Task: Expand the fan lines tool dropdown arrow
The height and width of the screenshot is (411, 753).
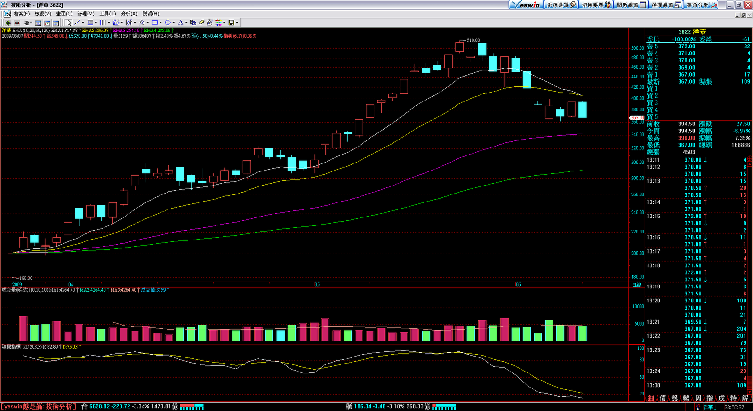Action: coord(121,23)
